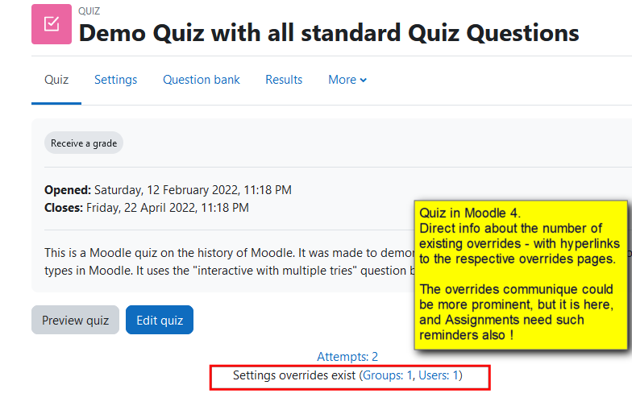Click the Closes date line

pyautogui.click(x=147, y=208)
